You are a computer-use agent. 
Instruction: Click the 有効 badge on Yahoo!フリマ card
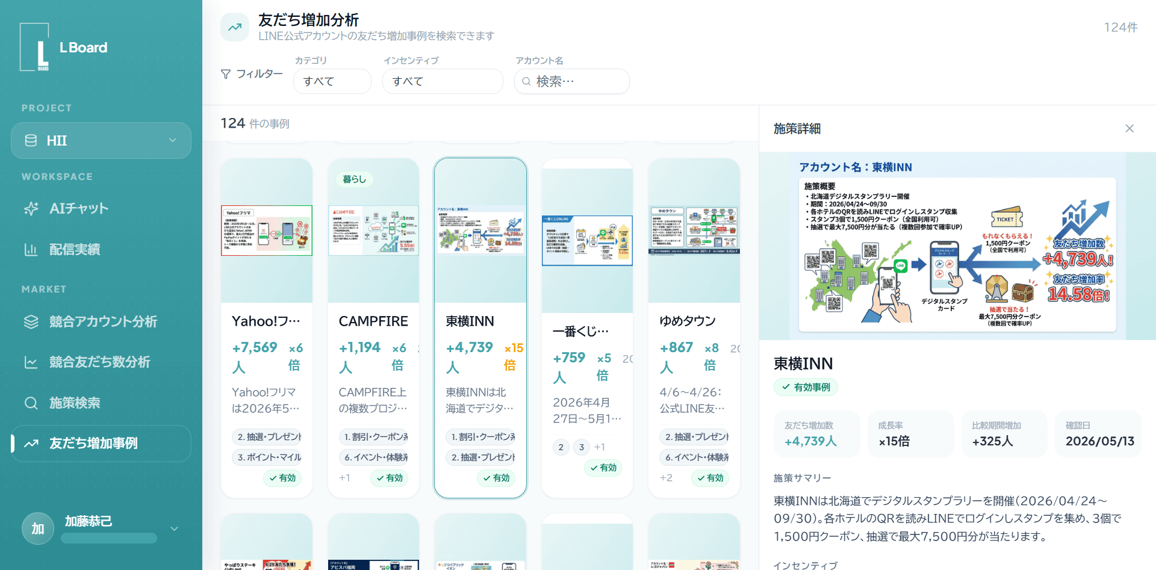(282, 478)
